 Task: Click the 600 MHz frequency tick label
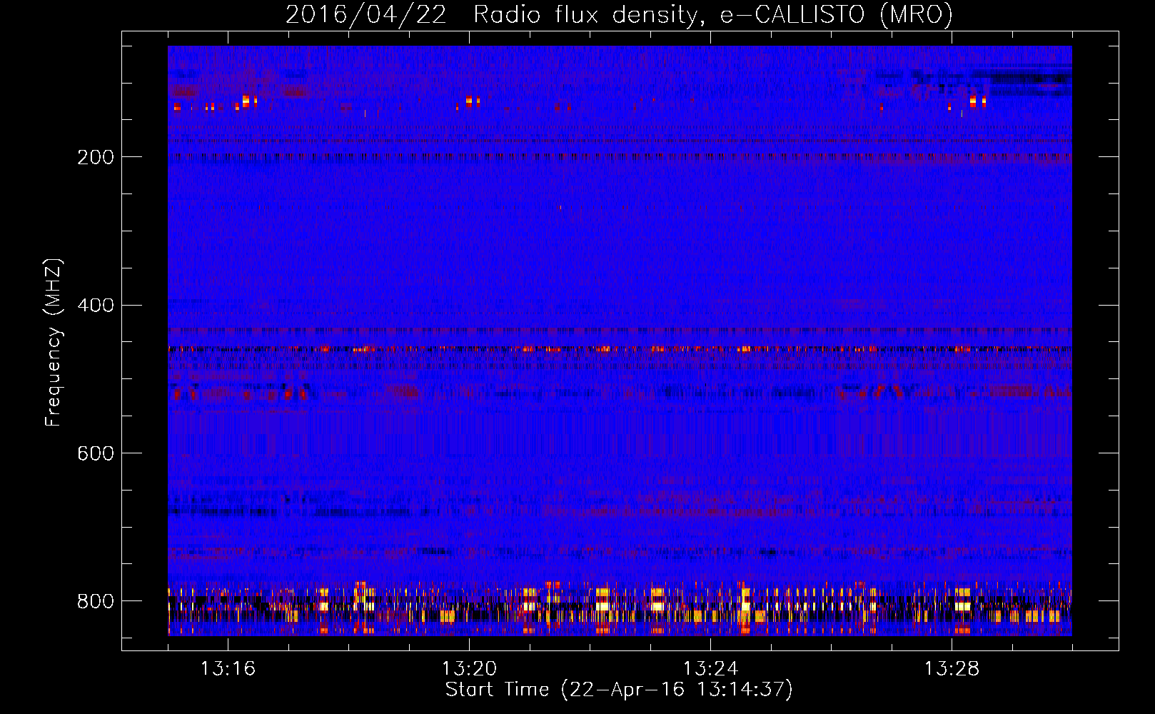pyautogui.click(x=96, y=453)
